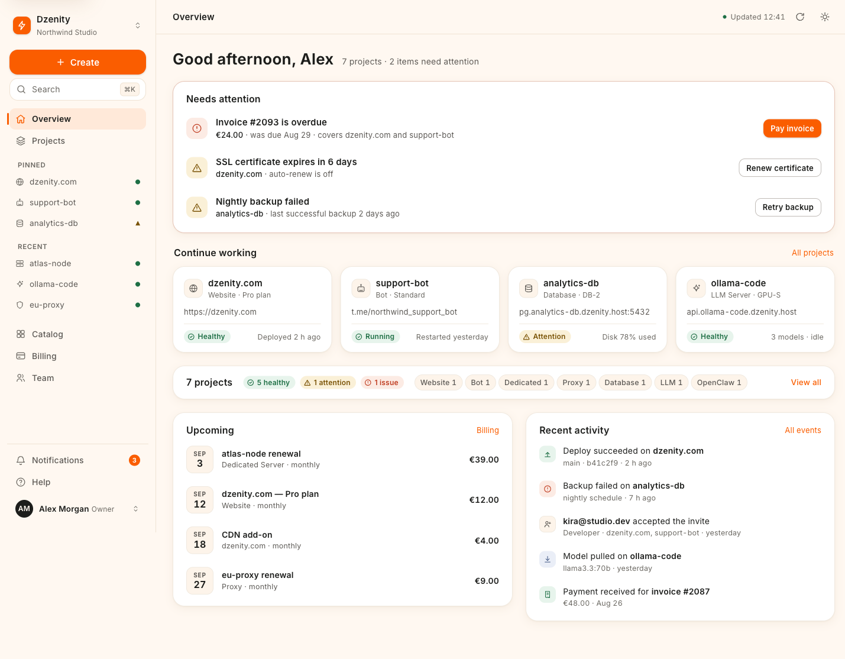The height and width of the screenshot is (659, 845).
Task: Open Projects in the sidebar
Action: 77,141
